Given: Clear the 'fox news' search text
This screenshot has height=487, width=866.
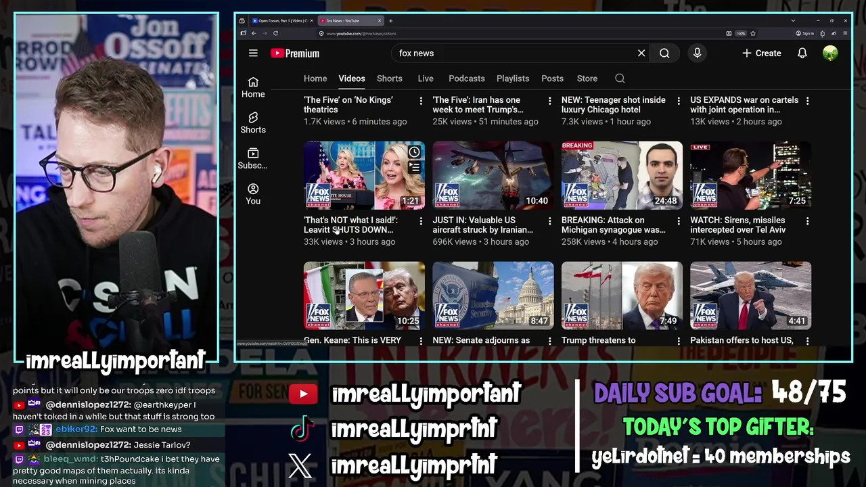Looking at the screenshot, I should [x=641, y=53].
